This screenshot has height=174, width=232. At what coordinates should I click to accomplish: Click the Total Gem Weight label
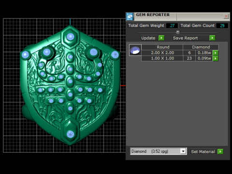point(146,26)
